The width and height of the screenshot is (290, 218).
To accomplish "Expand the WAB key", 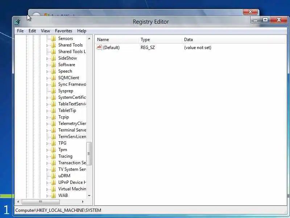I will tap(47, 196).
